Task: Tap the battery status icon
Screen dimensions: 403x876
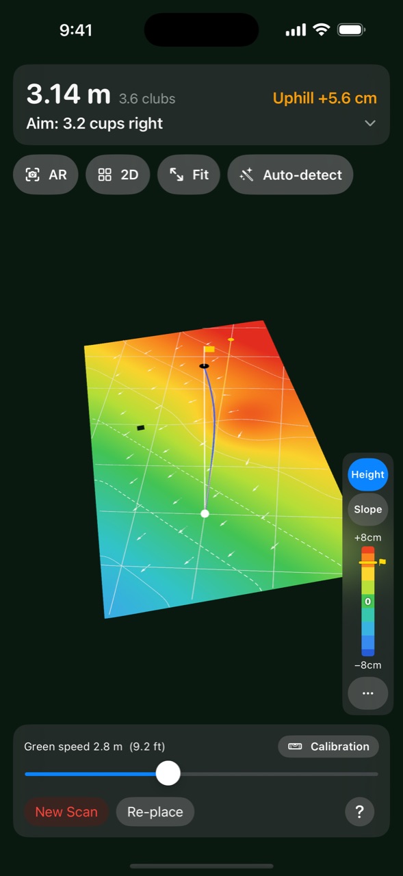Action: pyautogui.click(x=352, y=30)
